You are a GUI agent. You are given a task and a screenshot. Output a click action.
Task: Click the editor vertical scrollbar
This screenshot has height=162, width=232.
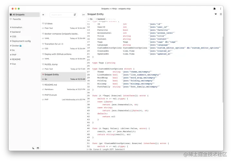[223, 69]
